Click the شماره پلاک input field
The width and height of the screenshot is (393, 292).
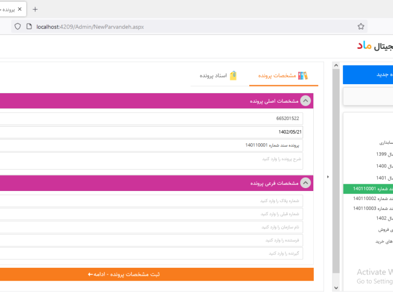click(152, 200)
